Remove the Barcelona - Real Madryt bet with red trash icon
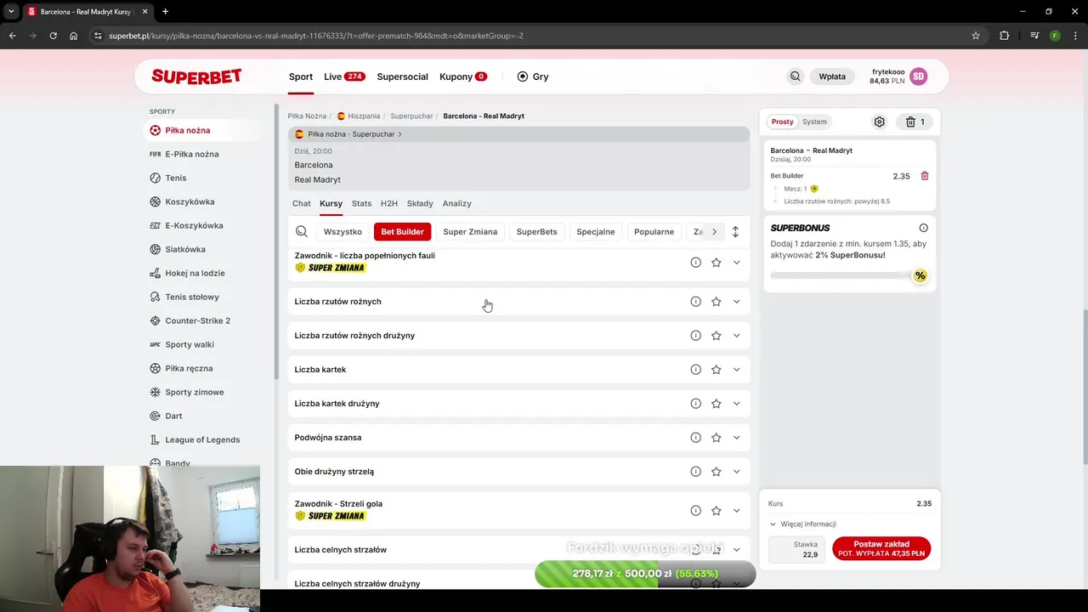 click(925, 176)
